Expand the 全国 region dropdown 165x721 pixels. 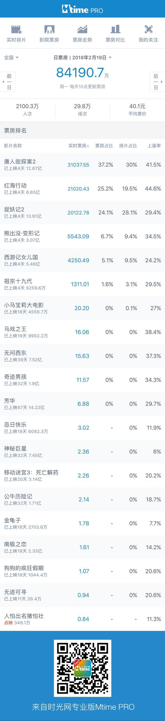pyautogui.click(x=11, y=57)
